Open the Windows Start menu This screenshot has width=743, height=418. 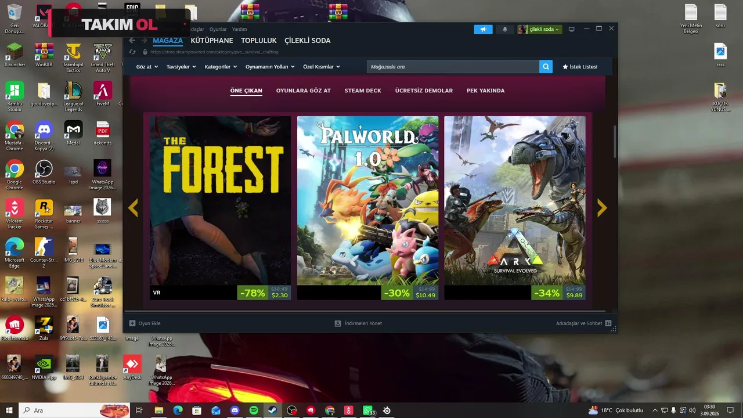tap(9, 410)
